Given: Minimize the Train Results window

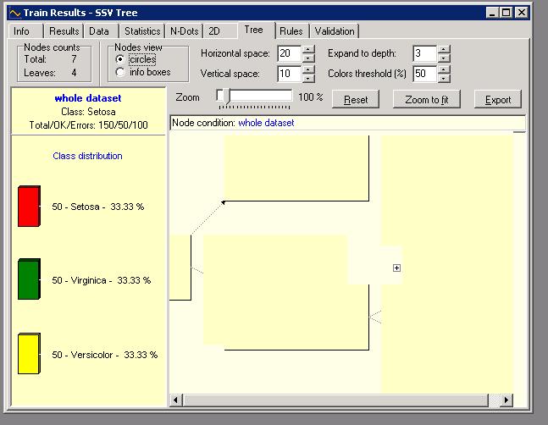Looking at the screenshot, I should [x=492, y=13].
